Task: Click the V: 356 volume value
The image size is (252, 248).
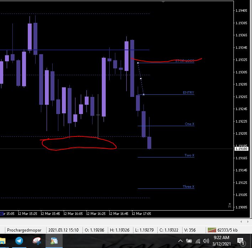Action: click(190, 230)
